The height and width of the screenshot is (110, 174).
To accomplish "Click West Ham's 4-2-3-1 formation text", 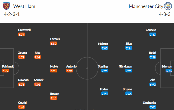I will 12,14.
